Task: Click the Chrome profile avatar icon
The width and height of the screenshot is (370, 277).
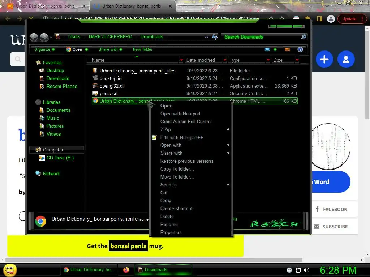Action: coord(331,19)
